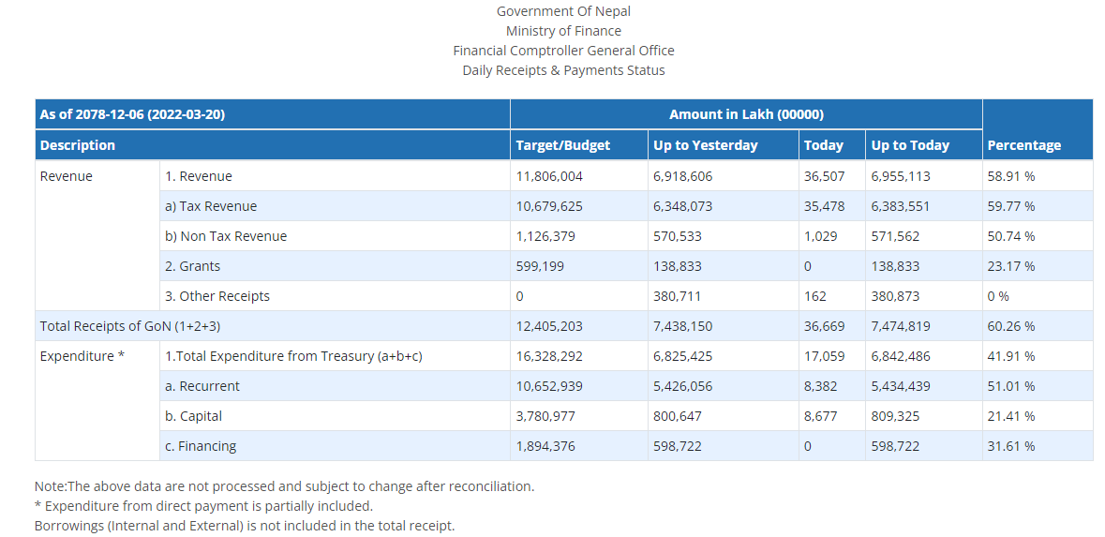Select the 36,669 total receipts today value
Viewport: 1105px width, 537px height.
pyautogui.click(x=824, y=326)
